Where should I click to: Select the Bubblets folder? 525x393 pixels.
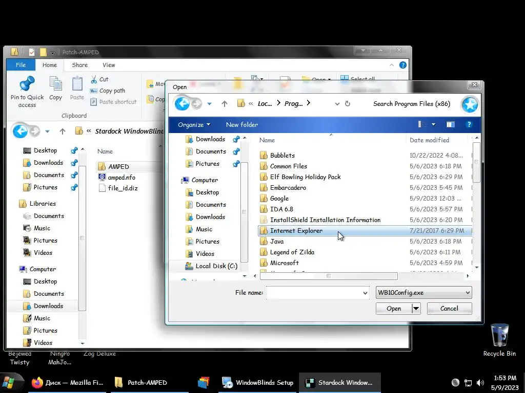pyautogui.click(x=365, y=156)
